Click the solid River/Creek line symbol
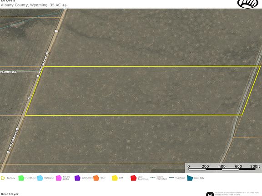The image size is (262, 196). point(171,178)
